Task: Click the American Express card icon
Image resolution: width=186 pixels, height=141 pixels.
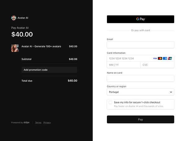Action: (165, 58)
